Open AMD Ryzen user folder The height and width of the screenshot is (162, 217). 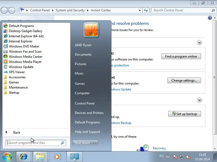pyautogui.click(x=83, y=45)
